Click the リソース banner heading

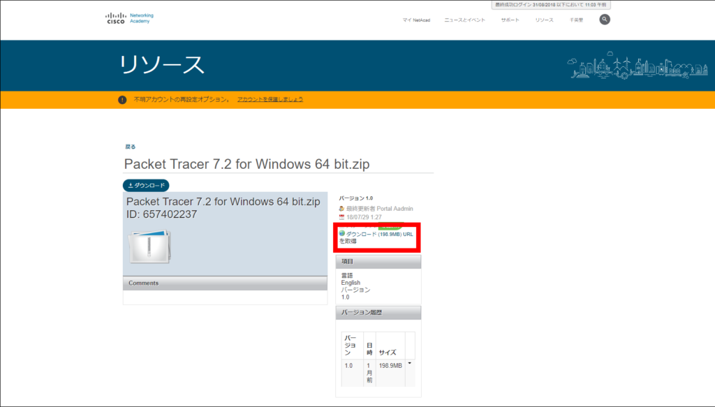coord(161,65)
